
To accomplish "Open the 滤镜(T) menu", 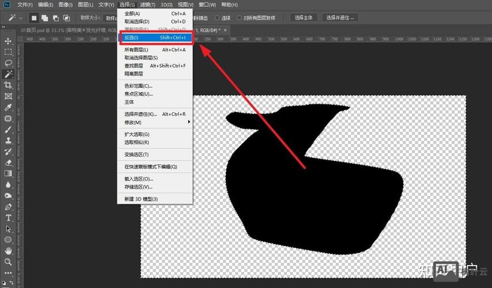I will pos(147,5).
